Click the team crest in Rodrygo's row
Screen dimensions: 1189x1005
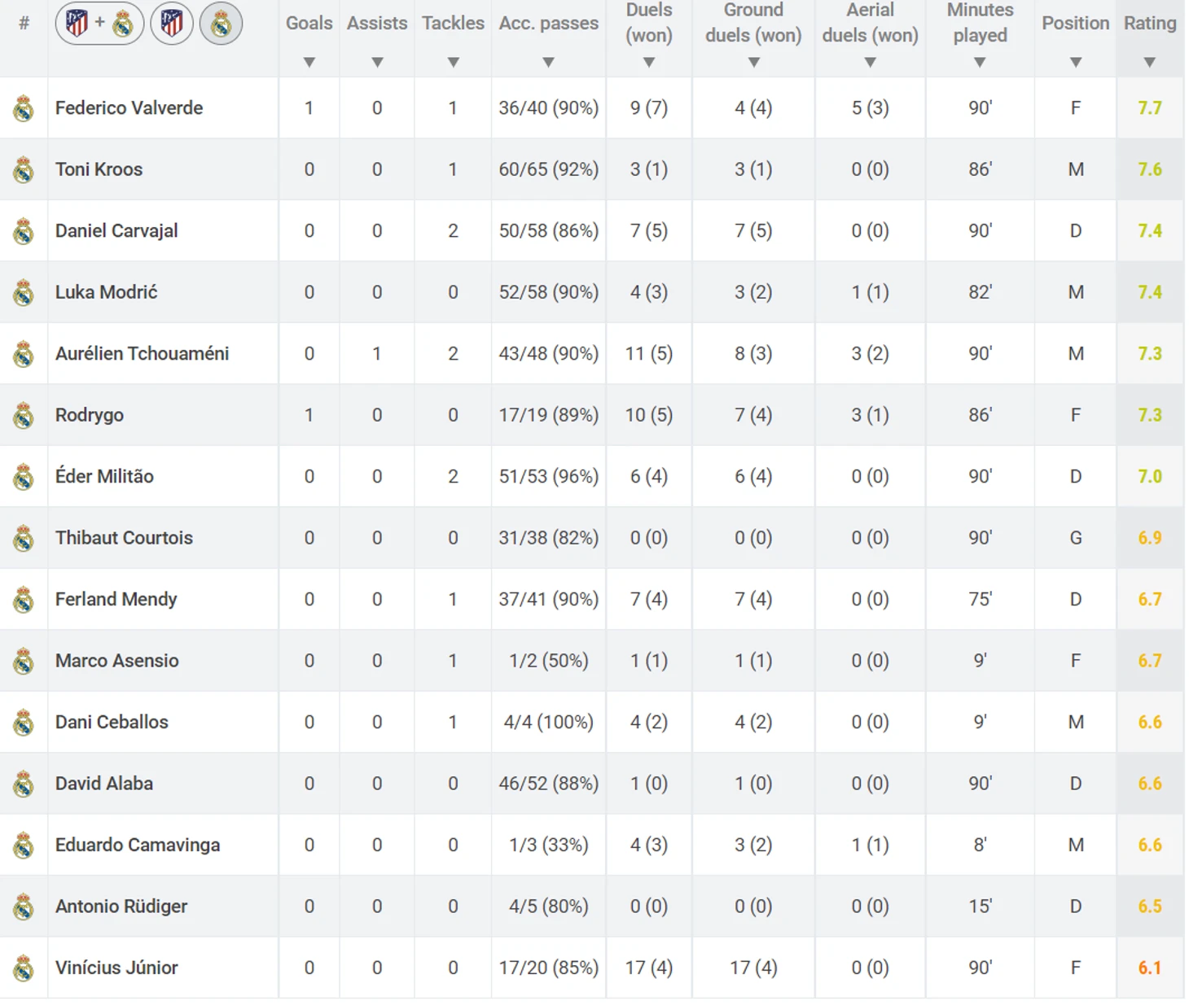coord(24,415)
